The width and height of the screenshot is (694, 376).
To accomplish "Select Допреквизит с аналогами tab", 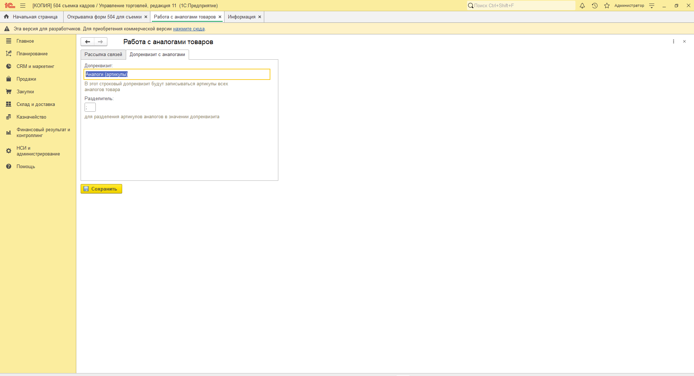I will point(157,55).
